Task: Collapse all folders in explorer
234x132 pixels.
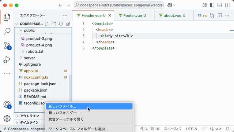Action: [x=68, y=24]
